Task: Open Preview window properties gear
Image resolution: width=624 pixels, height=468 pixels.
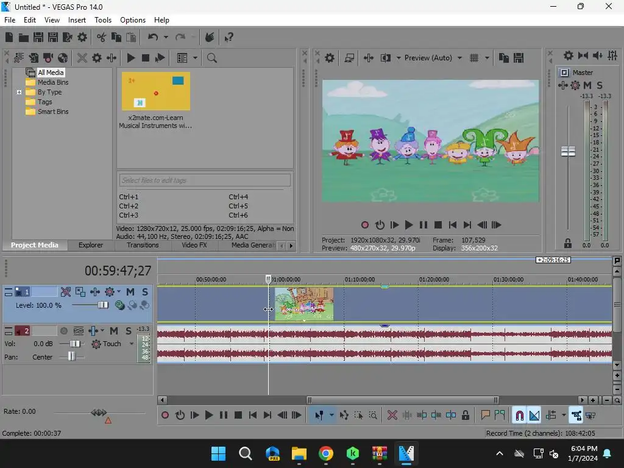Action: click(x=330, y=58)
